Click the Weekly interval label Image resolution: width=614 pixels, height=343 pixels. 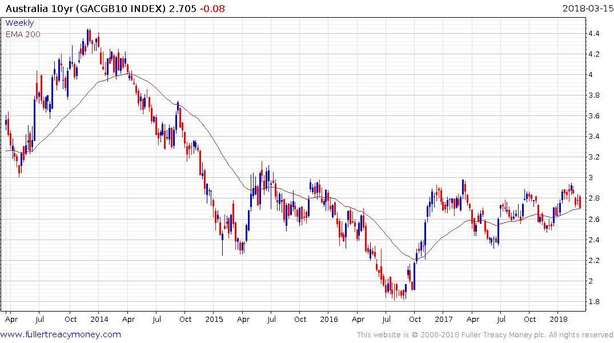coord(19,23)
